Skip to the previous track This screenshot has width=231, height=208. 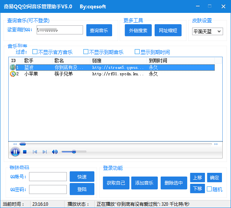(35, 152)
